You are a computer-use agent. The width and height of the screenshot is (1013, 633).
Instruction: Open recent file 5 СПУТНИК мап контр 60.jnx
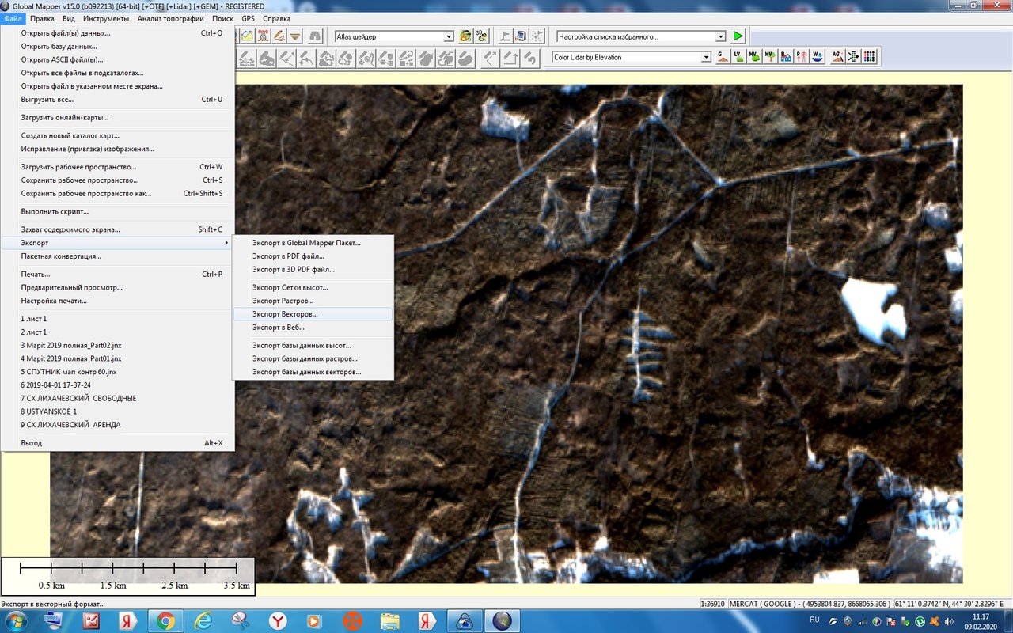pyautogui.click(x=117, y=372)
